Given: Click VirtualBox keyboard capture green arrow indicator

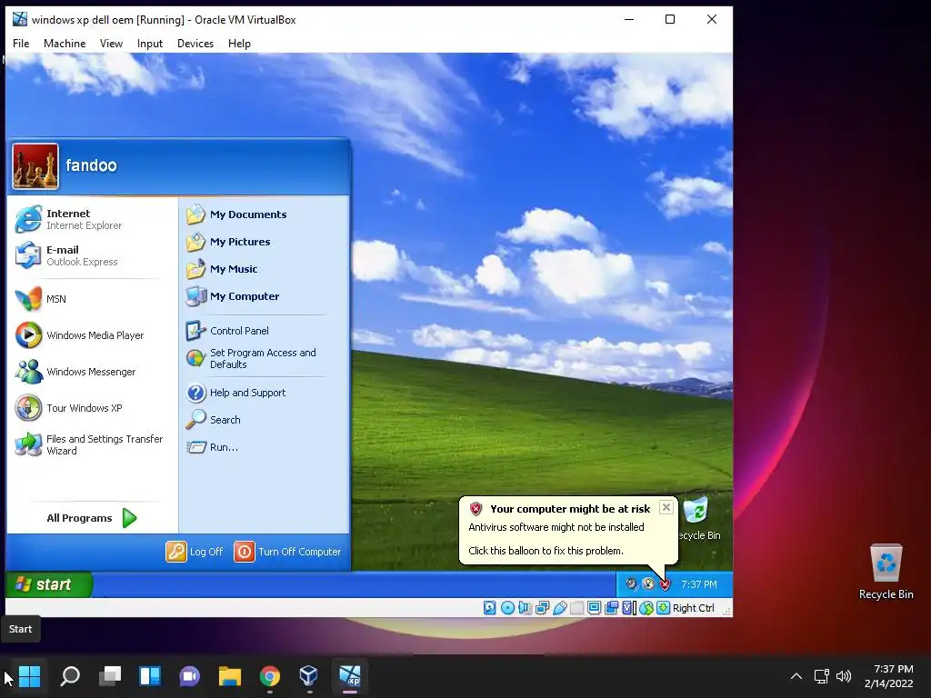Looking at the screenshot, I should [663, 608].
